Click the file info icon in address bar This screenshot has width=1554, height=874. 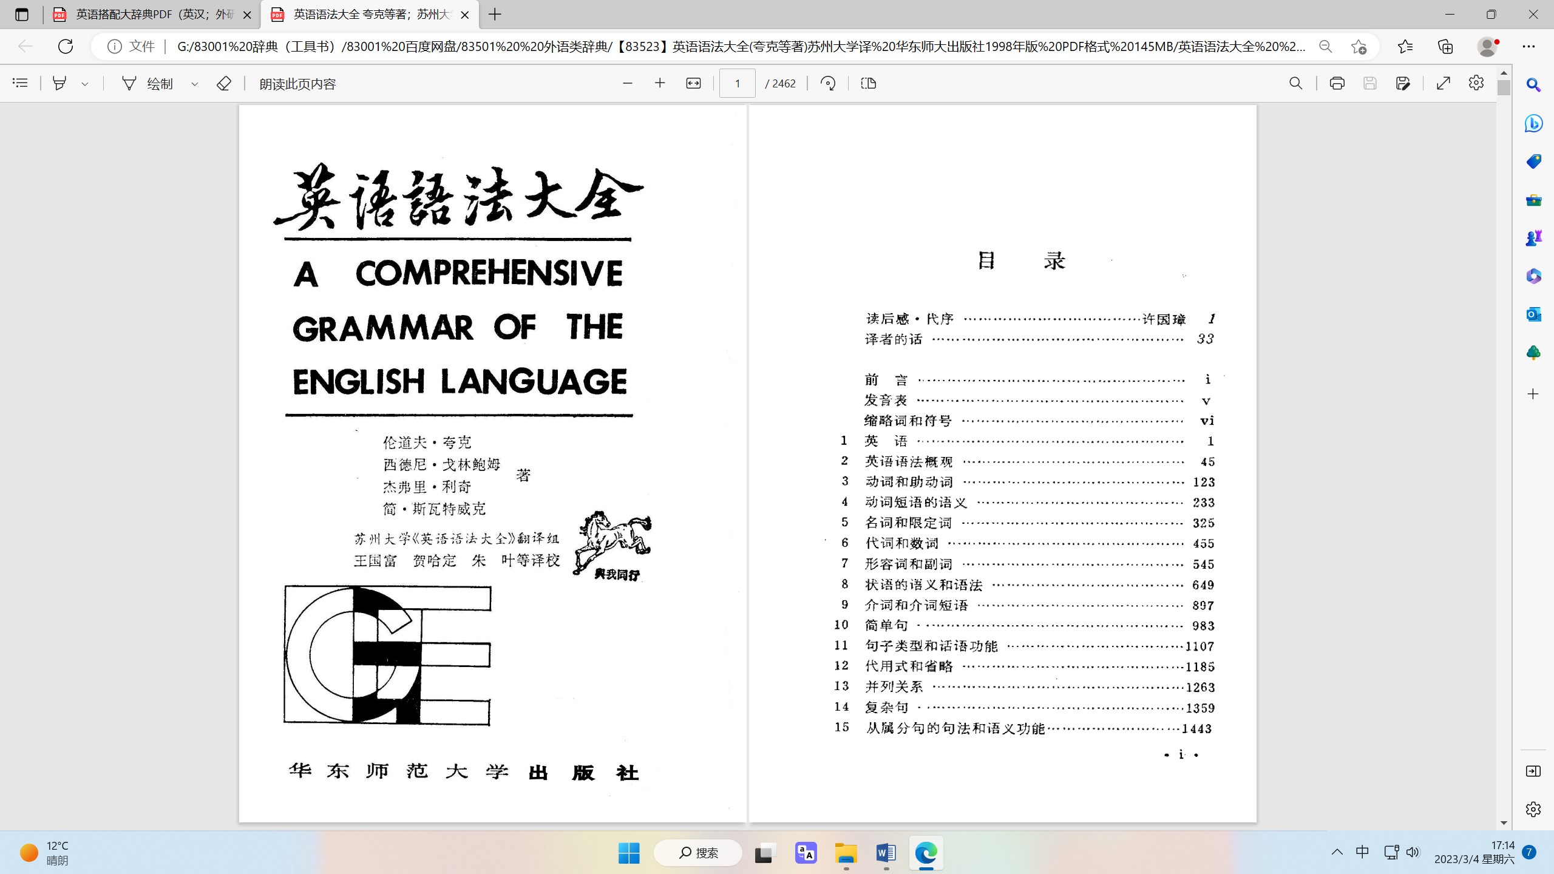[x=114, y=46]
